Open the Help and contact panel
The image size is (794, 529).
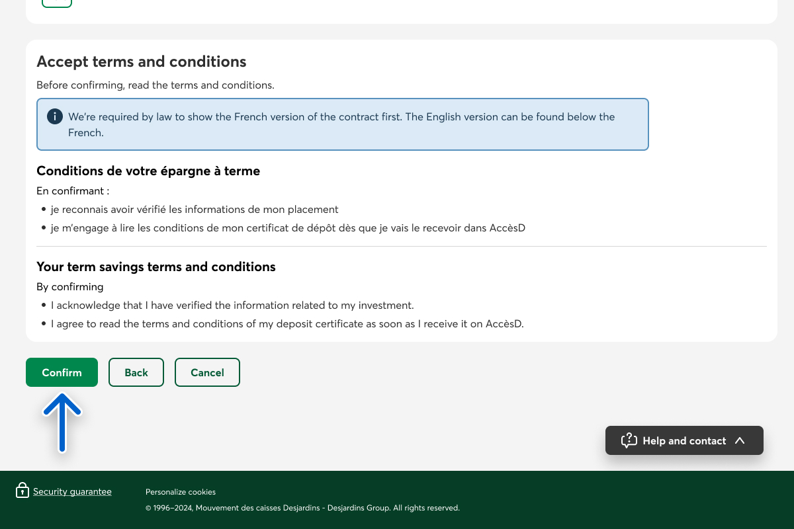(684, 440)
